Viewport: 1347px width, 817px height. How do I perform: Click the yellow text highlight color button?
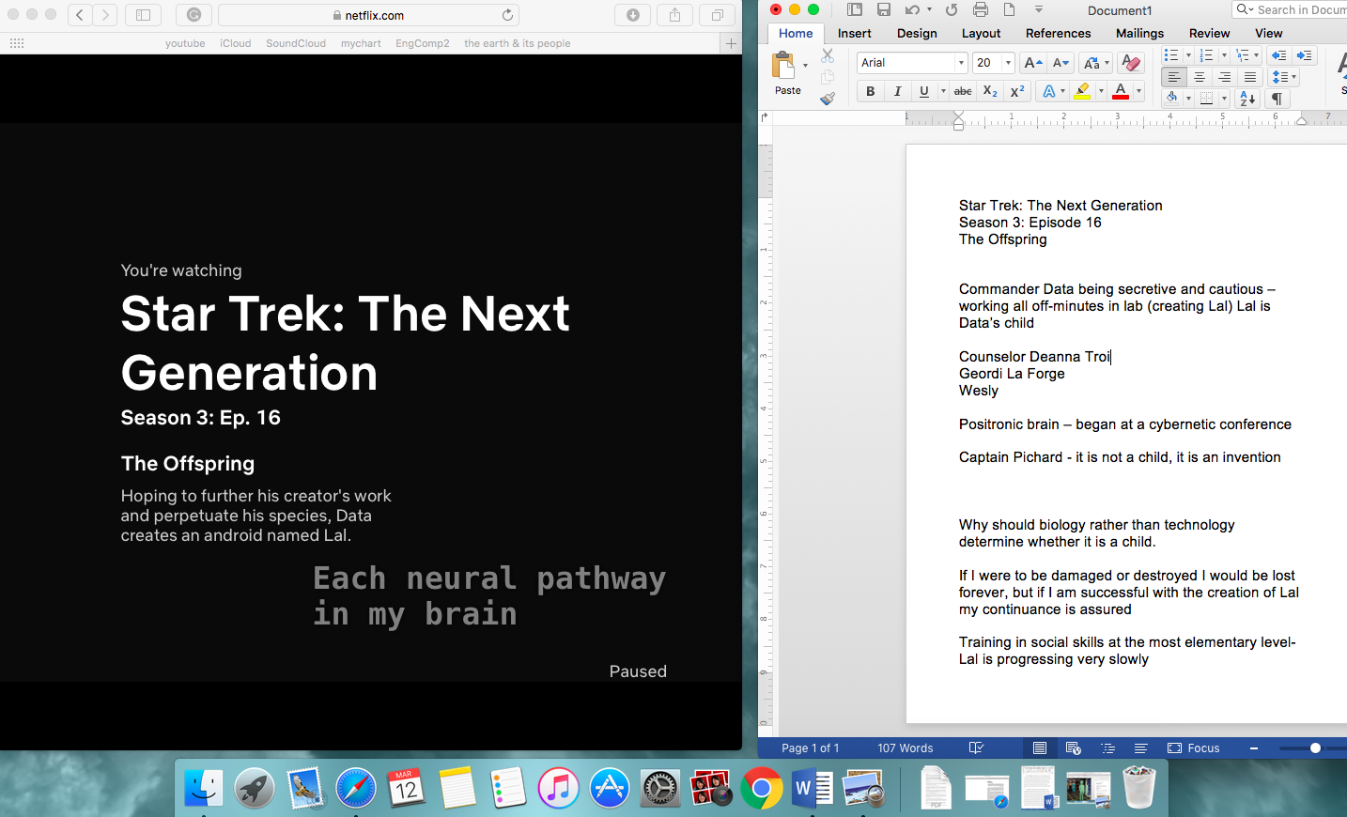point(1083,91)
